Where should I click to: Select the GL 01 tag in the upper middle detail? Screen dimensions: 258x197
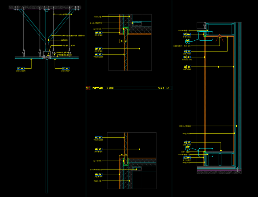point(99,54)
